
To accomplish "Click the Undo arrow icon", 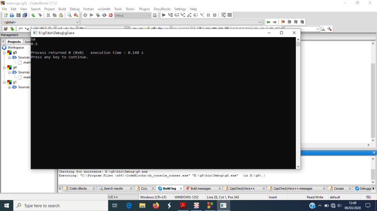I will click(33, 15).
